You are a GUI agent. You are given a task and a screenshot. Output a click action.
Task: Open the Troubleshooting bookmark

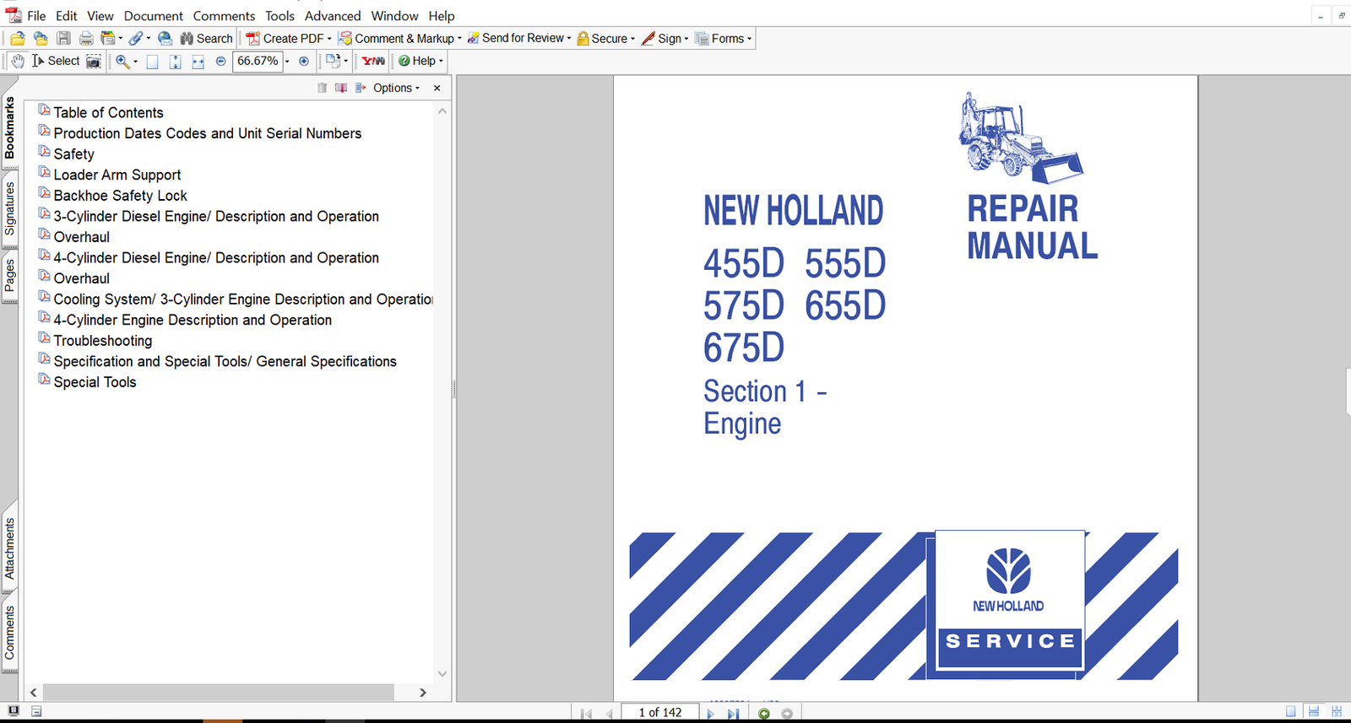point(103,341)
